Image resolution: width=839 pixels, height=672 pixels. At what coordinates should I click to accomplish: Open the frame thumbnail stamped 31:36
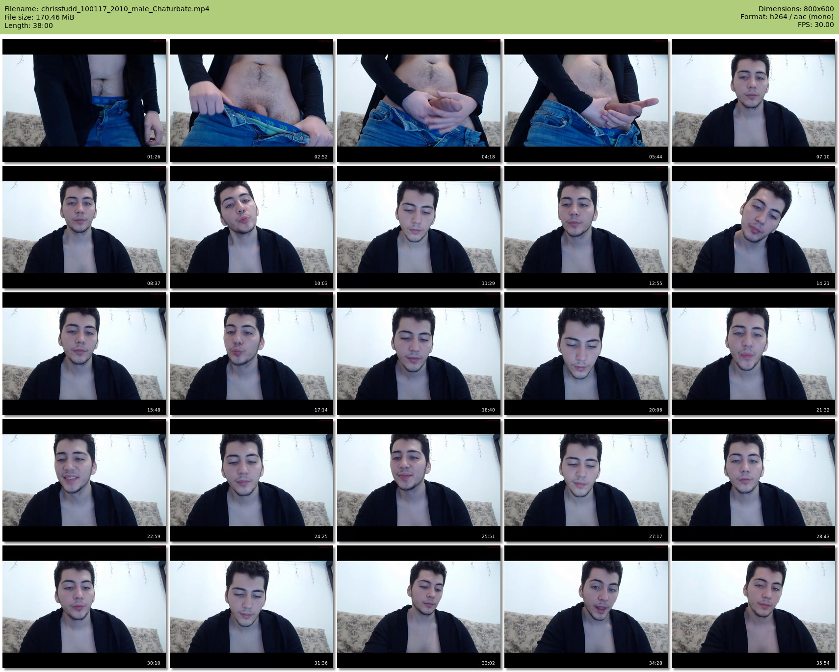click(x=252, y=607)
